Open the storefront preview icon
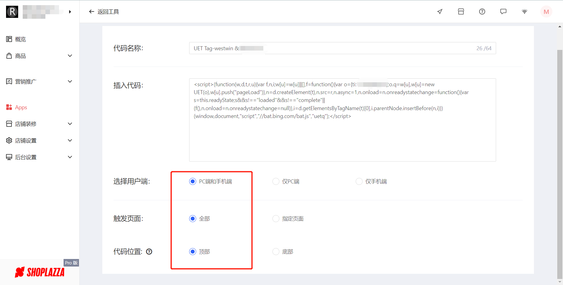563x285 pixels. tap(461, 11)
